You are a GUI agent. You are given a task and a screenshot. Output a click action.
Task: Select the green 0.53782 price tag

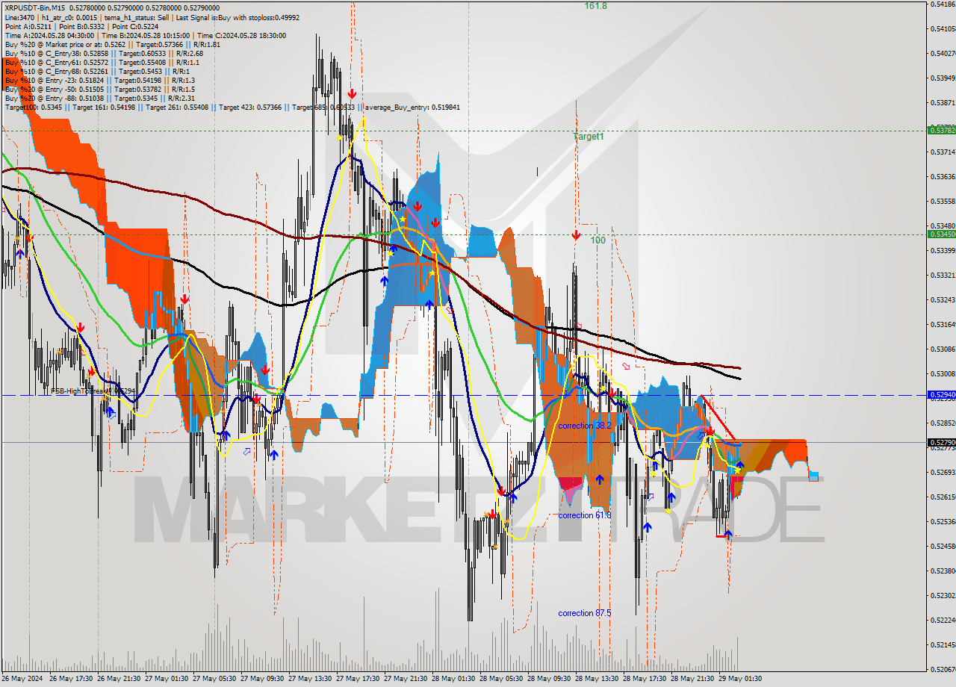pyautogui.click(x=942, y=130)
